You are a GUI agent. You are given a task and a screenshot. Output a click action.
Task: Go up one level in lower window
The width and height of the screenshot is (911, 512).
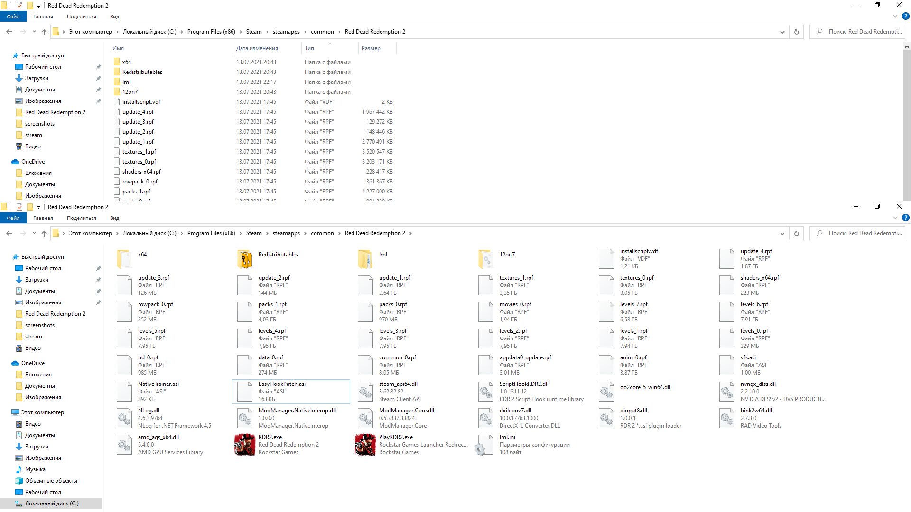pyautogui.click(x=44, y=233)
